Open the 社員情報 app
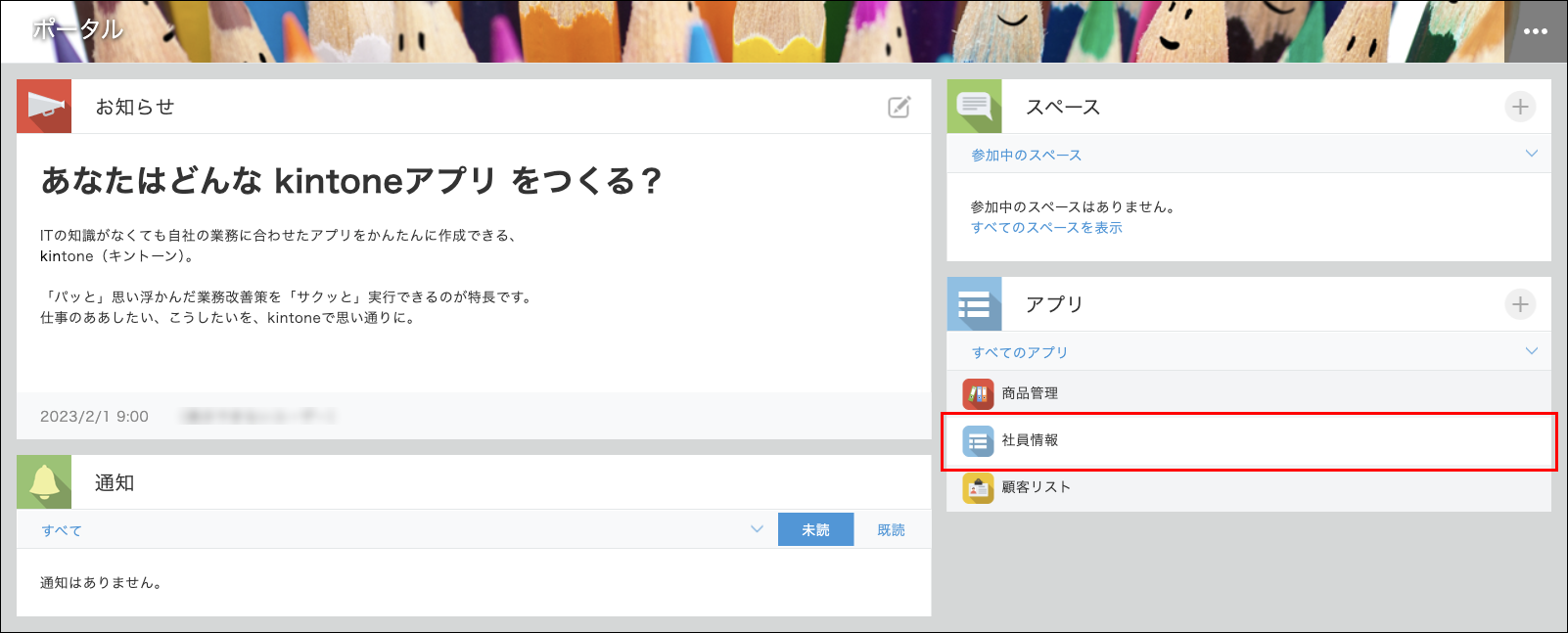 click(x=1030, y=440)
